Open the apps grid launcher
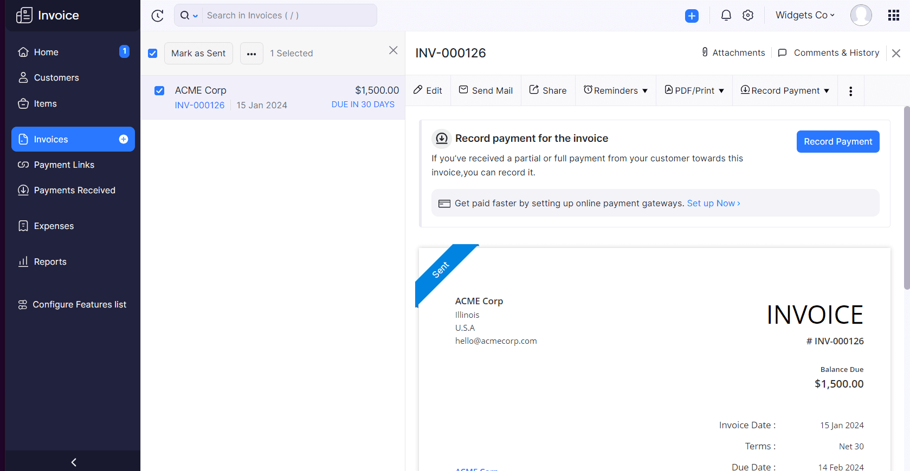 point(894,15)
